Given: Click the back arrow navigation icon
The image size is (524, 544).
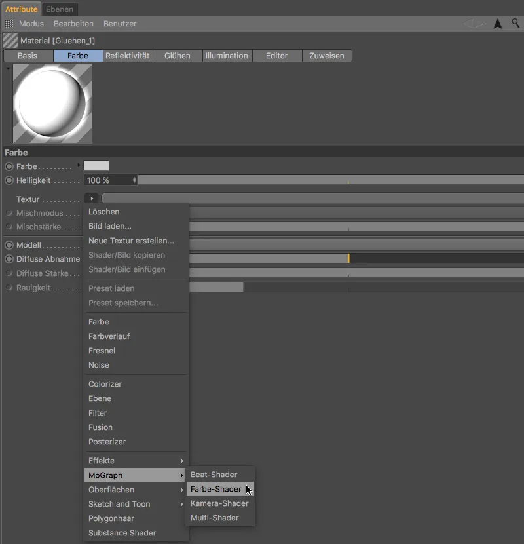Looking at the screenshot, I should (x=474, y=24).
